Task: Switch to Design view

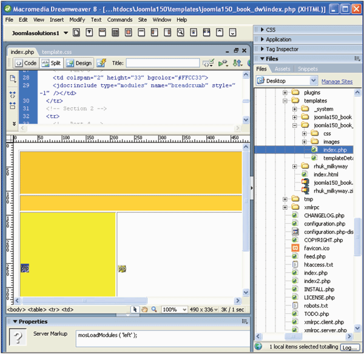Action: pos(79,63)
